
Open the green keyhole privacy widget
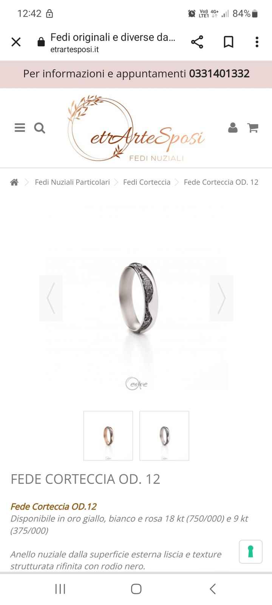click(x=250, y=552)
